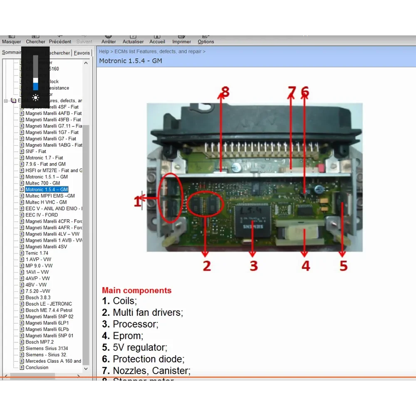The height and width of the screenshot is (416, 416).
Task: Open Motronic 1.7 - Fiat topic
Action: click(x=44, y=158)
